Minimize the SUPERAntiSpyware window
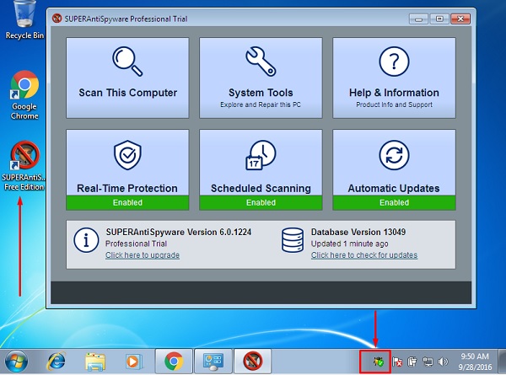506x375 pixels. (x=418, y=19)
